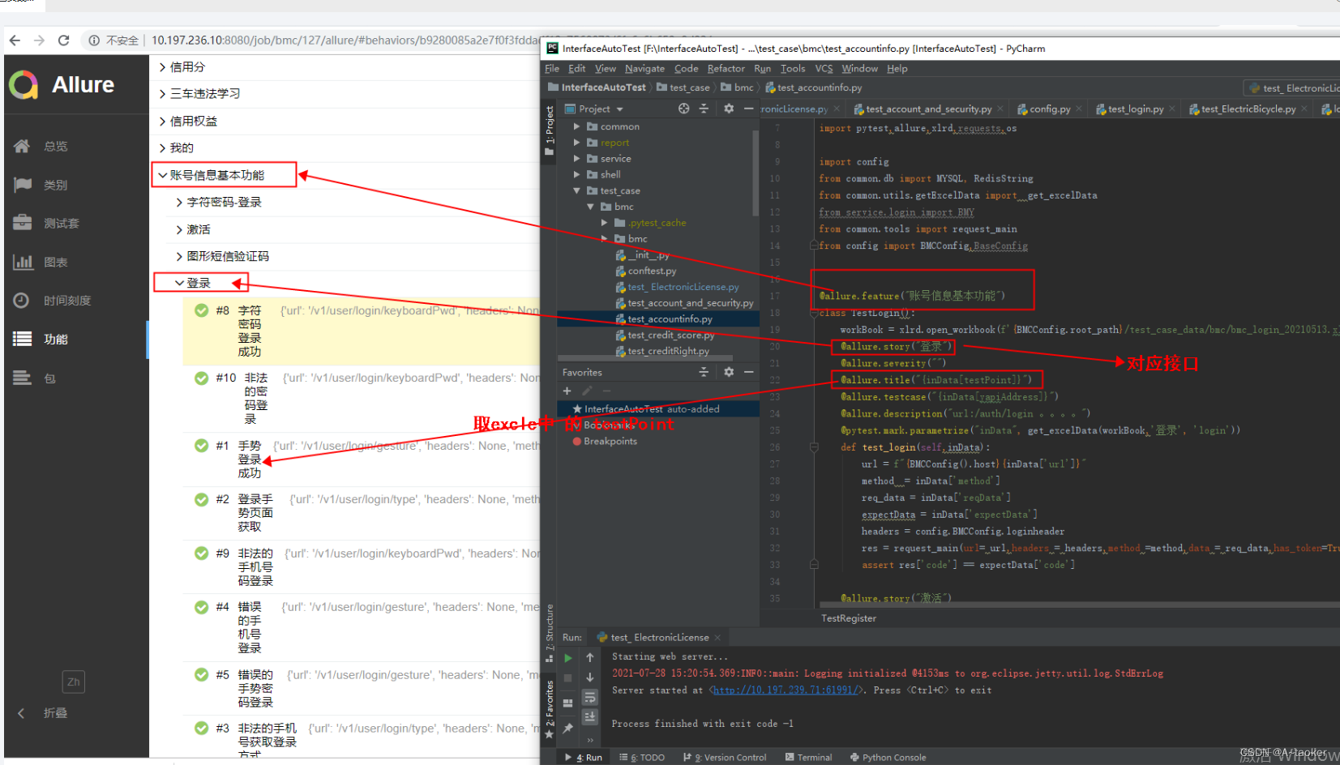Open the 功能 behaviors section in Allure
The height and width of the screenshot is (765, 1340).
pos(56,339)
